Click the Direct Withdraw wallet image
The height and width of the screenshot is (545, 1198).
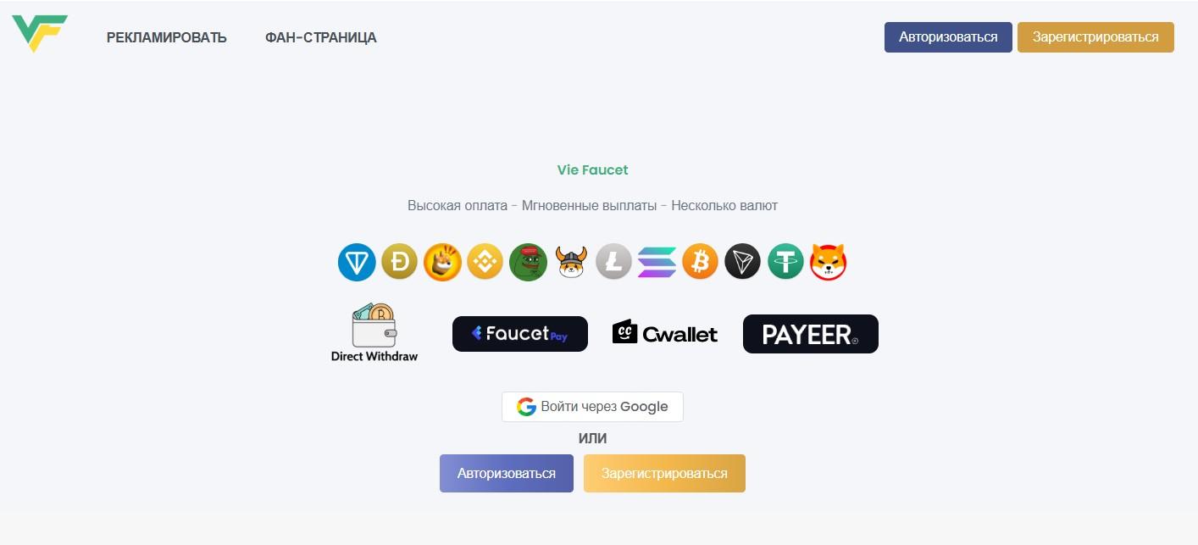pos(374,333)
